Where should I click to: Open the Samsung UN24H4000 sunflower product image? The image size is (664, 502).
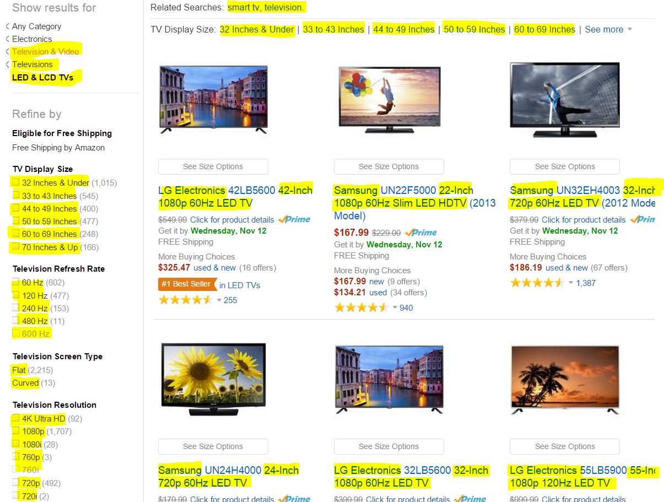click(x=213, y=379)
